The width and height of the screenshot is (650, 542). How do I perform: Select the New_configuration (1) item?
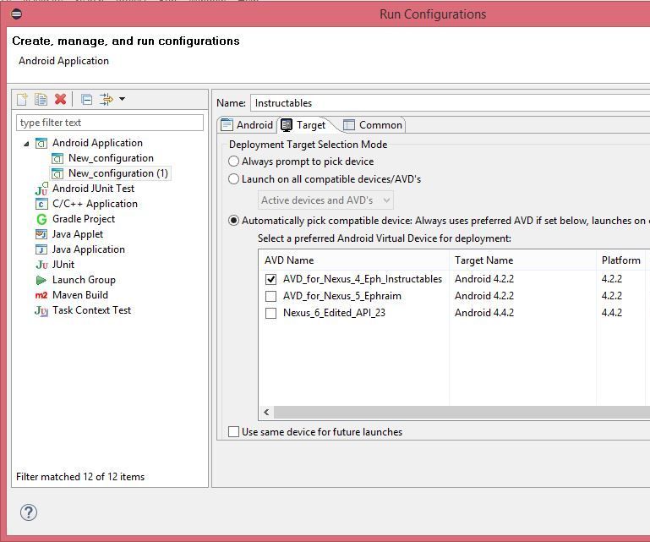(x=118, y=173)
